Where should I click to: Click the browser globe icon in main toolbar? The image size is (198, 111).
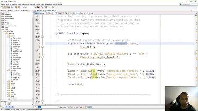(38, 7)
